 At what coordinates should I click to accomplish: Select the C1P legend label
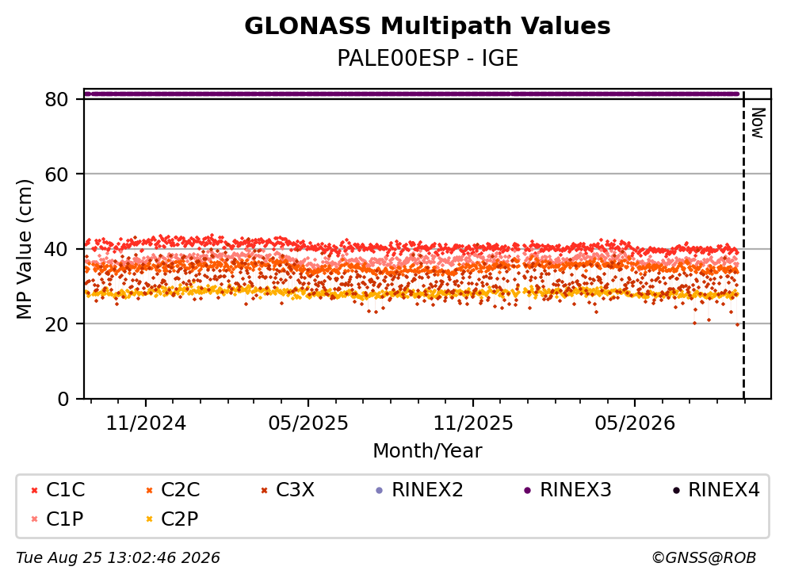coord(65,519)
